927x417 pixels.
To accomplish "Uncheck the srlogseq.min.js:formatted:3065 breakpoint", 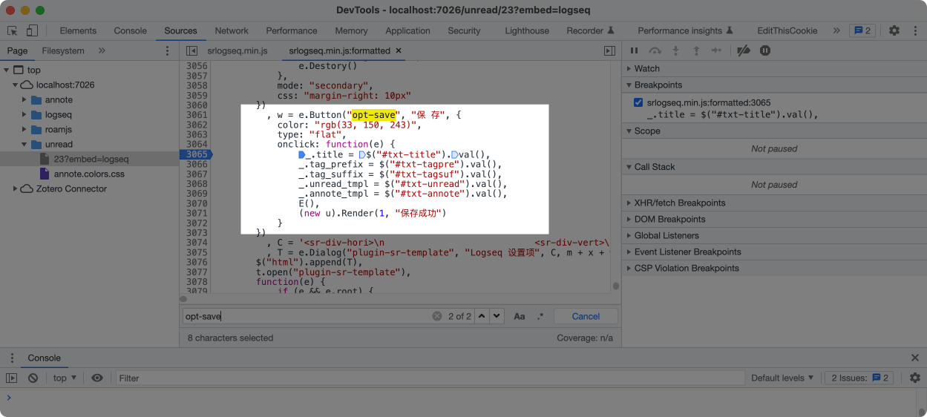I will [x=638, y=102].
